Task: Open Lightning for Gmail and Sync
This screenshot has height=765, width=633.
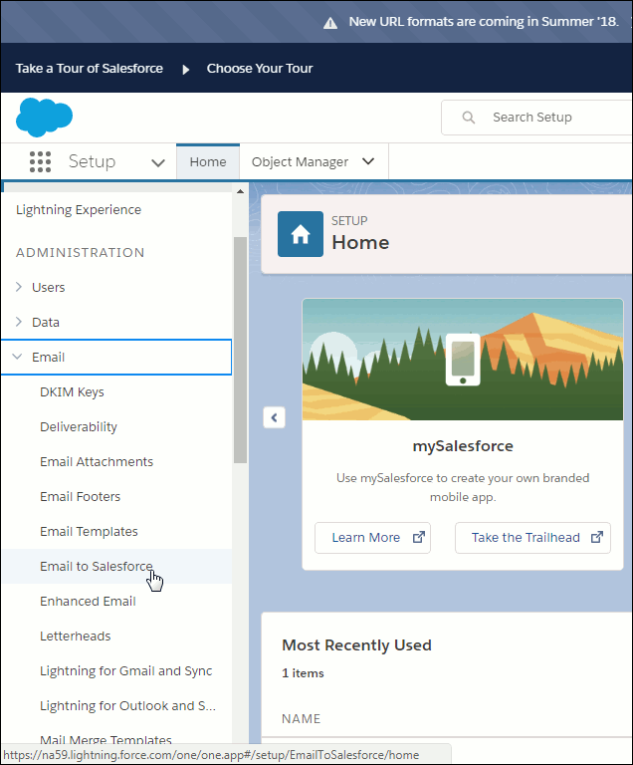Action: click(x=125, y=670)
